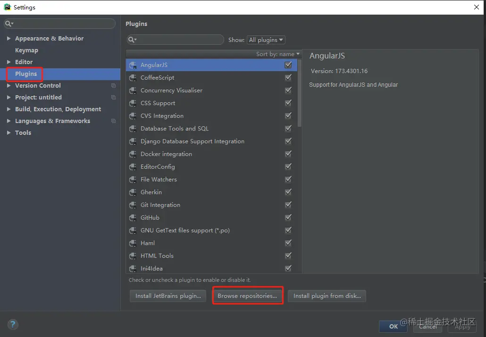This screenshot has height=337, width=486.
Task: Expand the Editor settings arrow
Action: tap(8, 62)
